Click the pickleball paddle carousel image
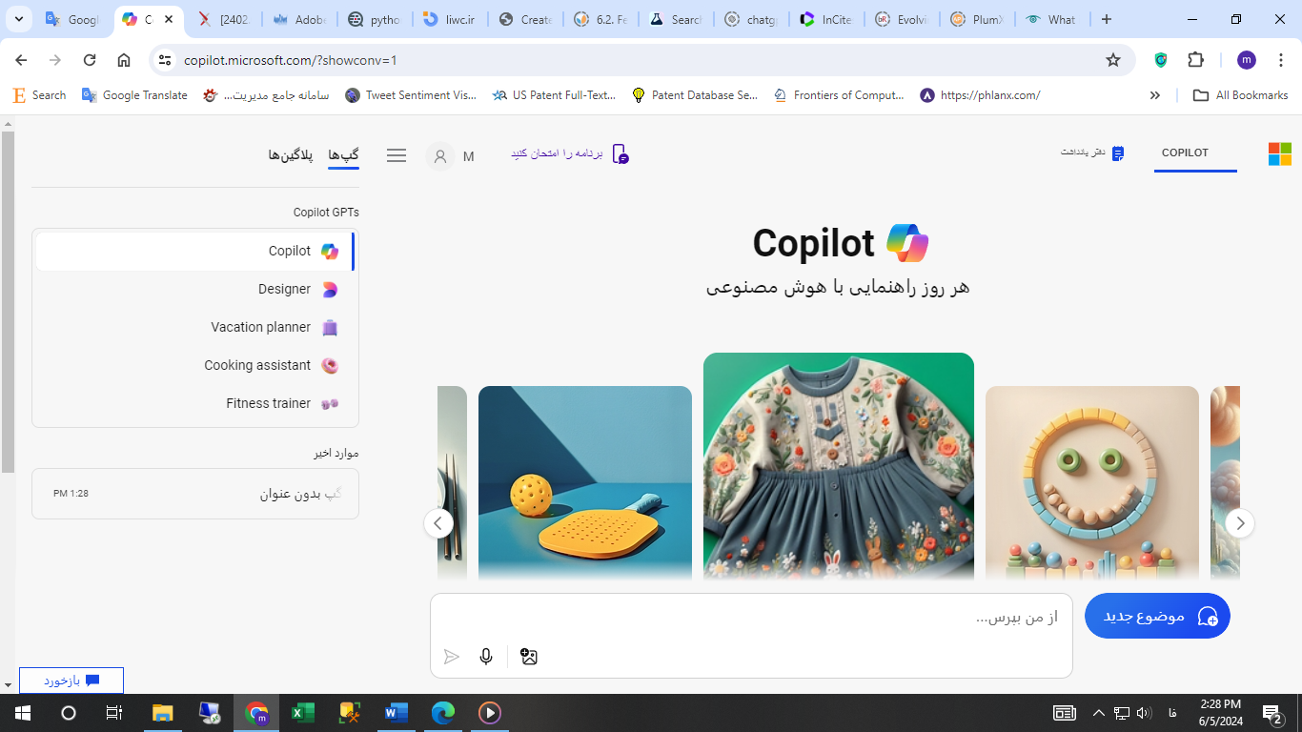Viewport: 1302px width, 732px height. click(x=585, y=482)
